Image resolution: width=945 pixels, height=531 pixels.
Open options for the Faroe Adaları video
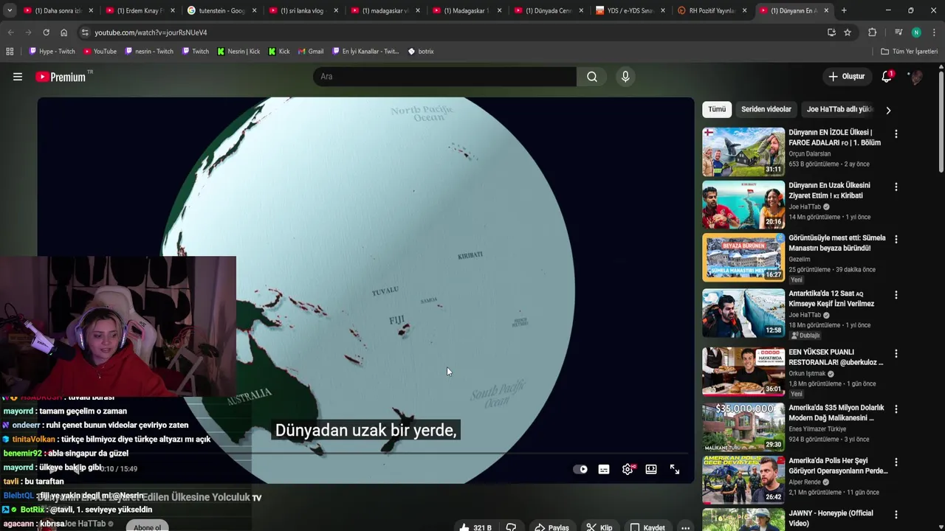tap(896, 134)
